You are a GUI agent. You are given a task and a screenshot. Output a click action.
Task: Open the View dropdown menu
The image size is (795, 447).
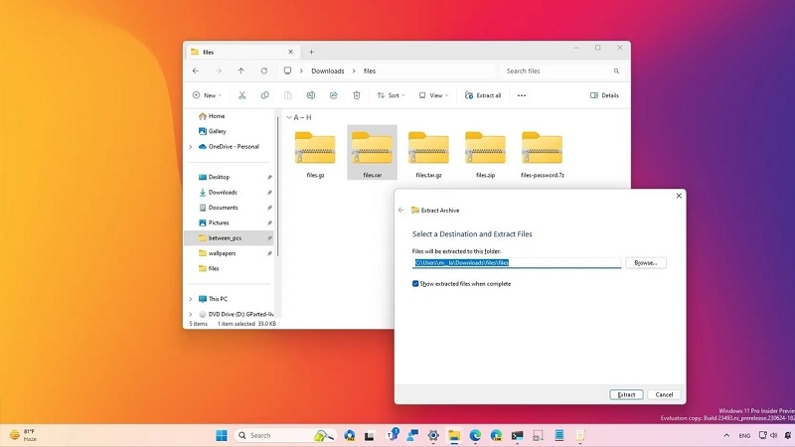click(433, 95)
